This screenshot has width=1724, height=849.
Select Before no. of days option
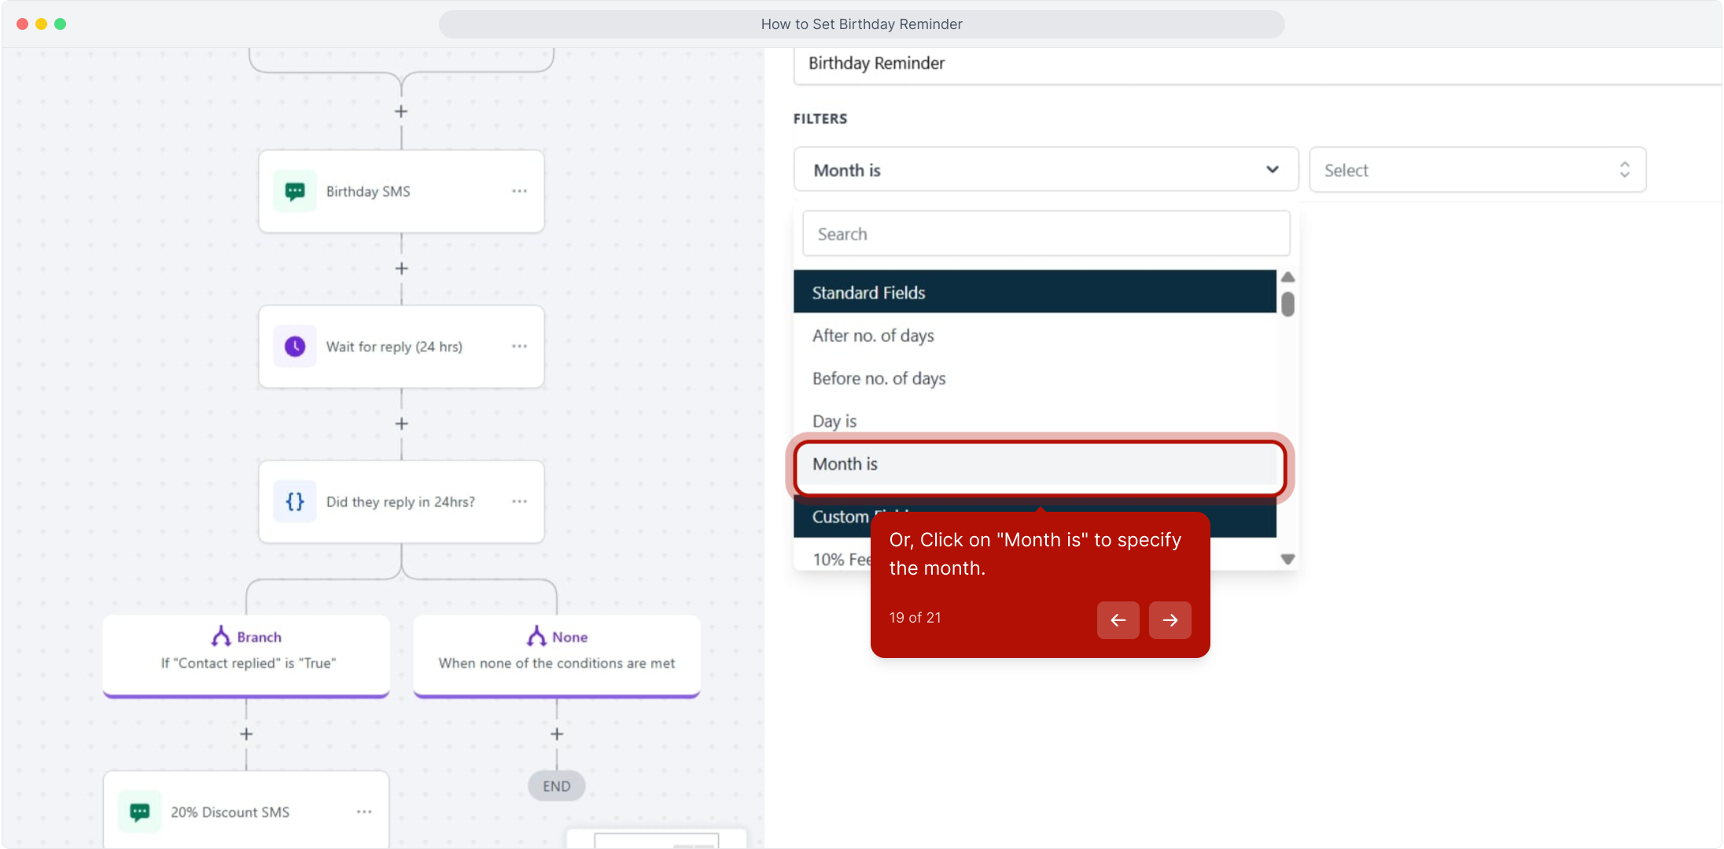pyautogui.click(x=879, y=379)
